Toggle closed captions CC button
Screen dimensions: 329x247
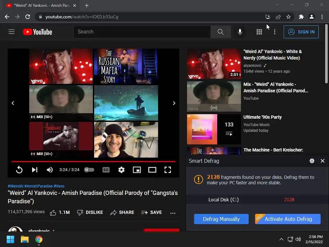click(x=106, y=170)
